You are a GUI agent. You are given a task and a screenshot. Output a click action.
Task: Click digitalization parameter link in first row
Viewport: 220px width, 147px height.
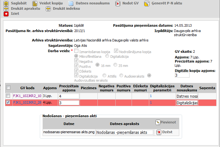(151, 96)
